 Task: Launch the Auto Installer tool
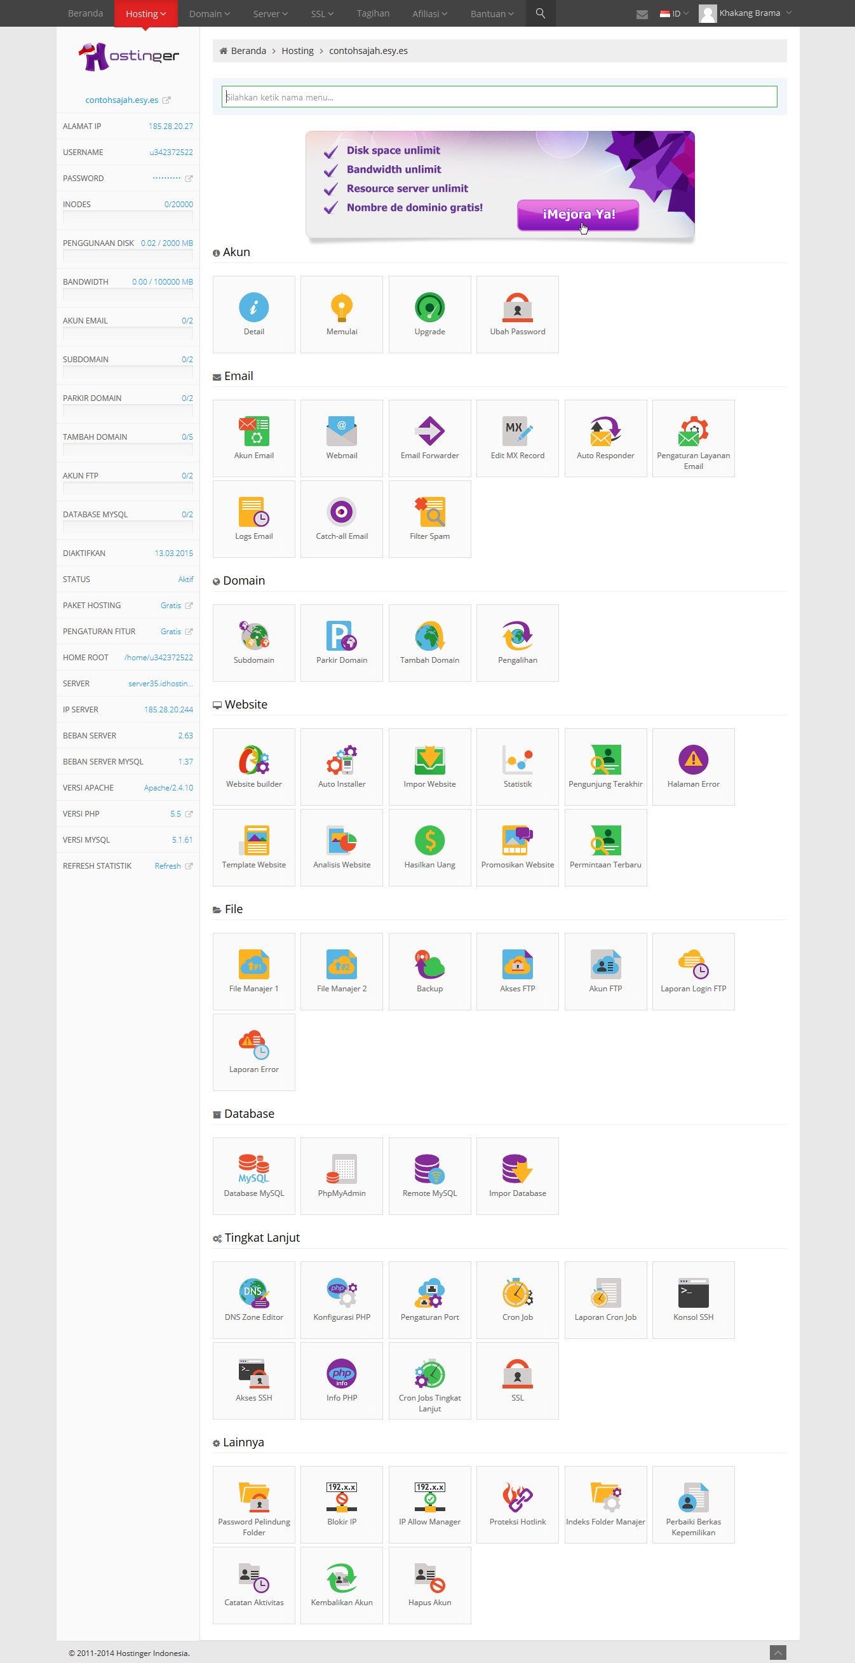(341, 766)
